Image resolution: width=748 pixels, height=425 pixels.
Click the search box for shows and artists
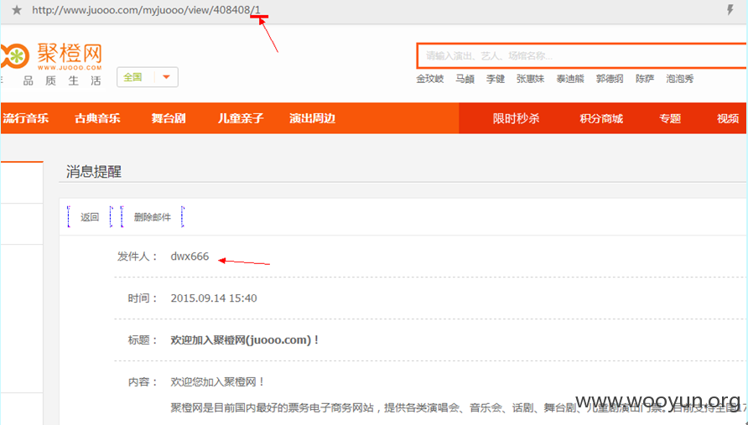(x=582, y=56)
